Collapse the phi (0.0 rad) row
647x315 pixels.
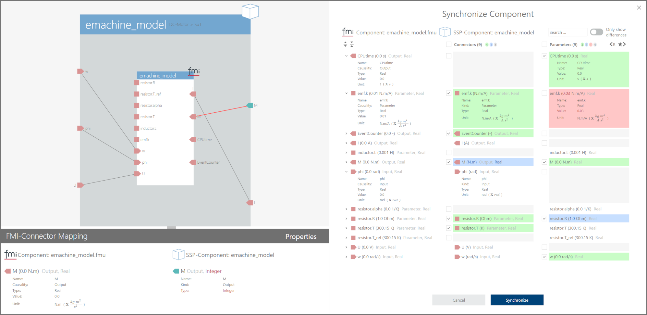[x=346, y=172]
